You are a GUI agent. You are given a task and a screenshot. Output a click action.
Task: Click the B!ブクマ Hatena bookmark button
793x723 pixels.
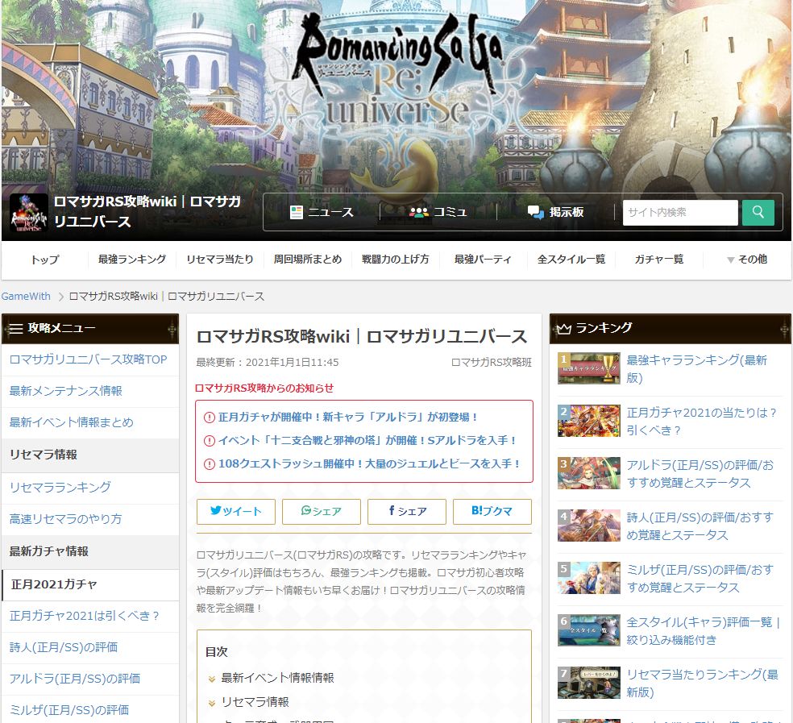(492, 512)
